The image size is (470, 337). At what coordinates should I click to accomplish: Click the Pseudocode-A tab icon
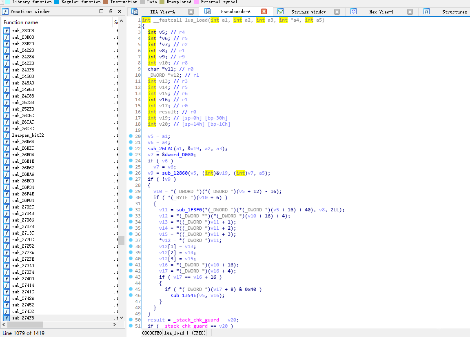pos(207,11)
